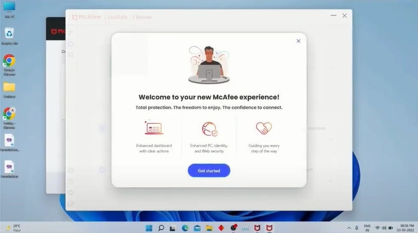Open the McAfee sidebar home icon
This screenshot has width=418, height=233.
70,44
